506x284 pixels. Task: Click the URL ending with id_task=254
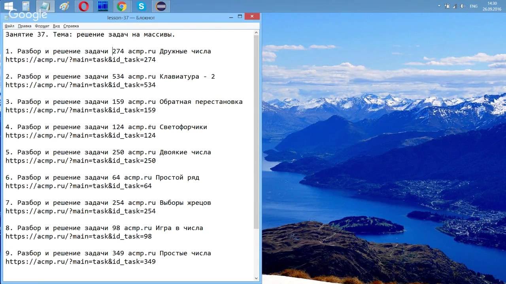coord(81,211)
